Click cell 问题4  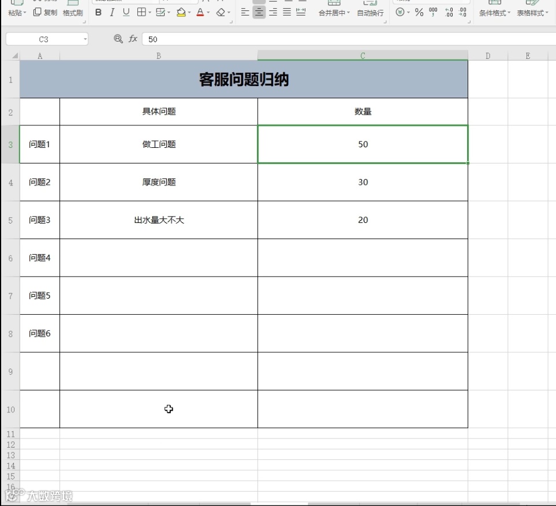40,258
